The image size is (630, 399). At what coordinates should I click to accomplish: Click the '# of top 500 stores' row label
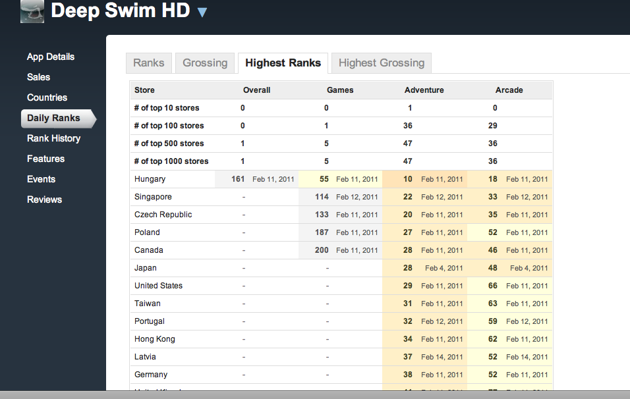pos(169,144)
